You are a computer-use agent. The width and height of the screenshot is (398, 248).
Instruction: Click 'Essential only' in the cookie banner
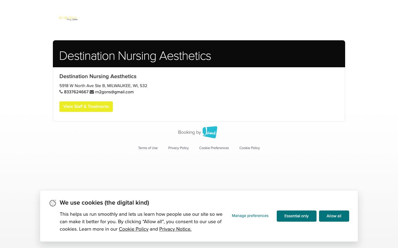[x=296, y=216]
